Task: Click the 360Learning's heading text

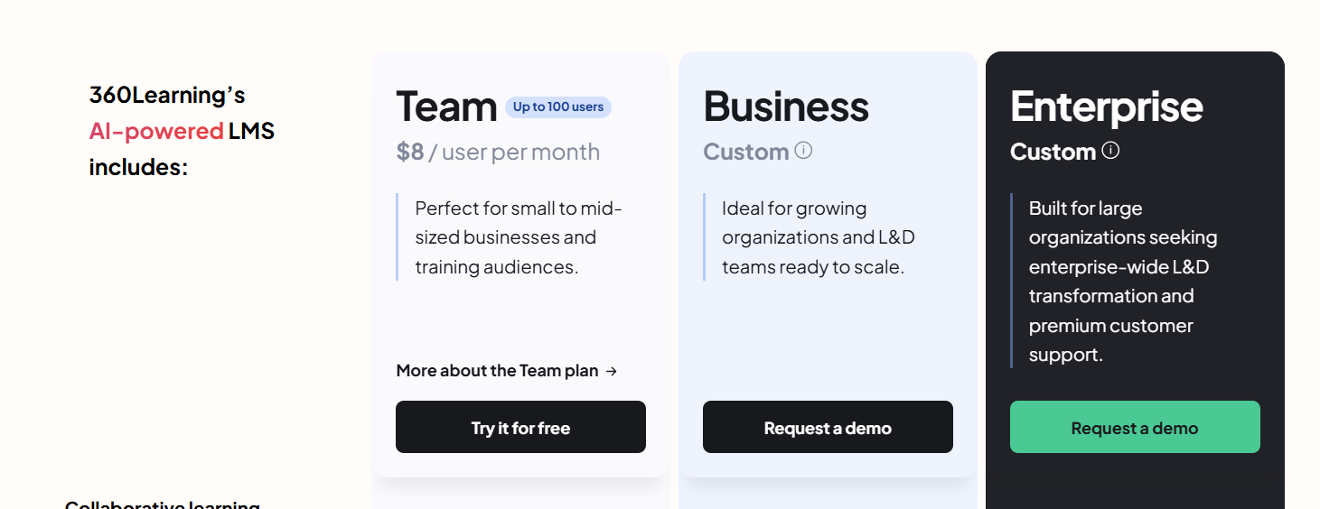Action: 167,95
